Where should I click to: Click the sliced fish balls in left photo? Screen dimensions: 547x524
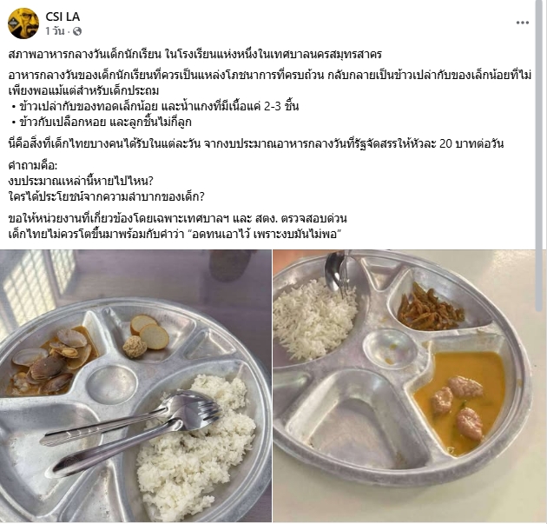(x=146, y=335)
